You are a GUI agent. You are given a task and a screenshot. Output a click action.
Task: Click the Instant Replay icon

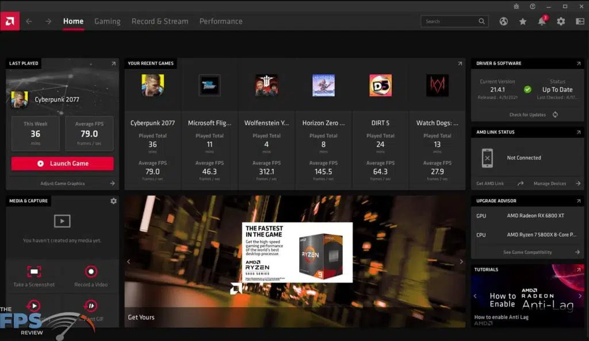pos(34,306)
